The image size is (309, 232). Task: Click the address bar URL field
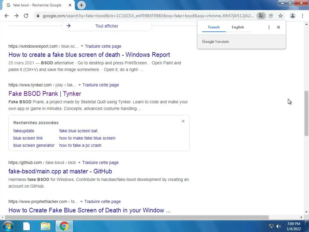[x=148, y=16]
